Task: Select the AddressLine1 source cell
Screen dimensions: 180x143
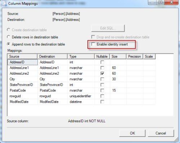Action: [x=23, y=68]
